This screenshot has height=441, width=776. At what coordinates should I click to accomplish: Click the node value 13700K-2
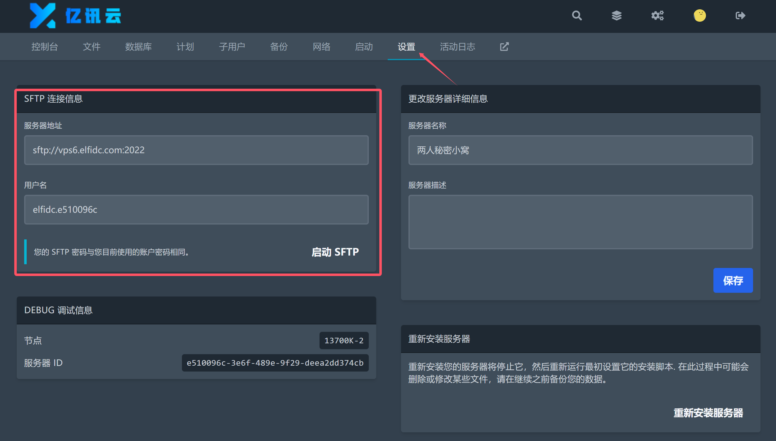pyautogui.click(x=344, y=341)
